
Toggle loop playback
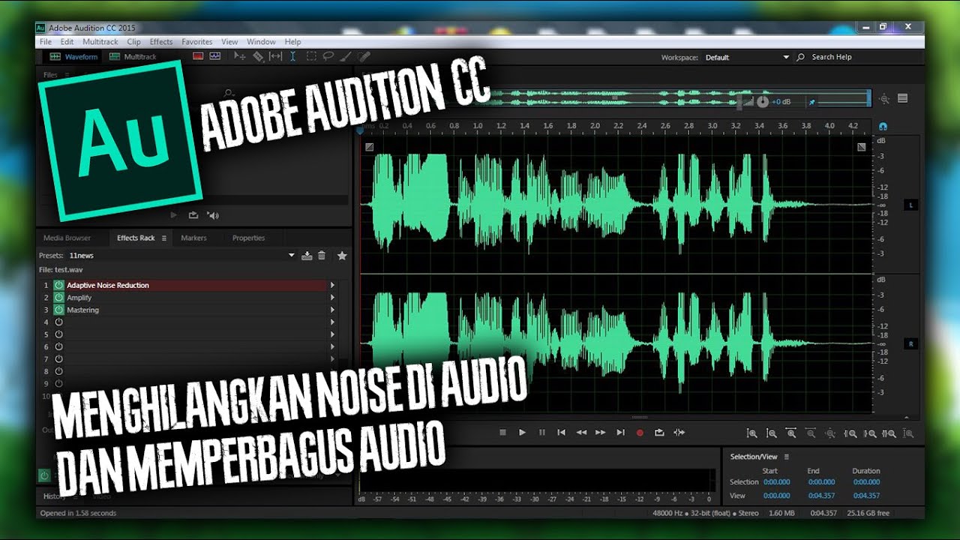click(x=659, y=433)
